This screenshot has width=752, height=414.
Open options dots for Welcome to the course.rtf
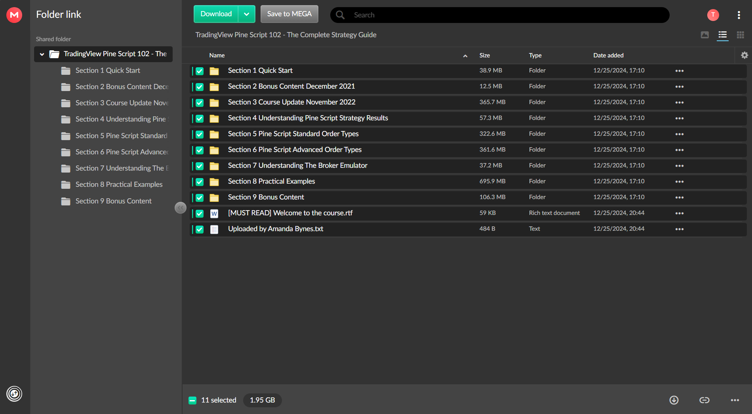point(680,213)
